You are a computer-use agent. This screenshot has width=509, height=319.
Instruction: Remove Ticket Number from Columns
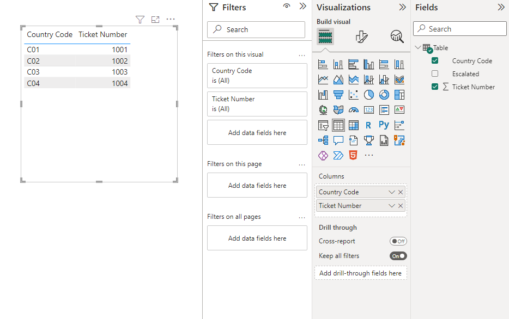(401, 206)
